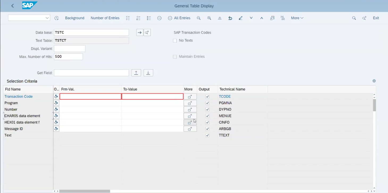
Task: Open multiple selection for CHAR05 row
Action: click(x=190, y=116)
